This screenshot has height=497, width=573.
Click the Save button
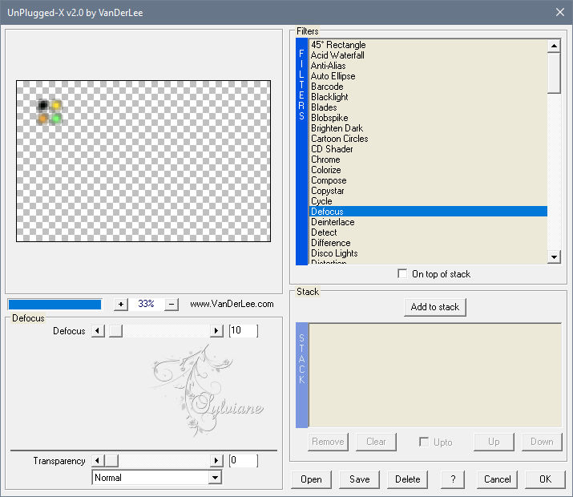[360, 479]
